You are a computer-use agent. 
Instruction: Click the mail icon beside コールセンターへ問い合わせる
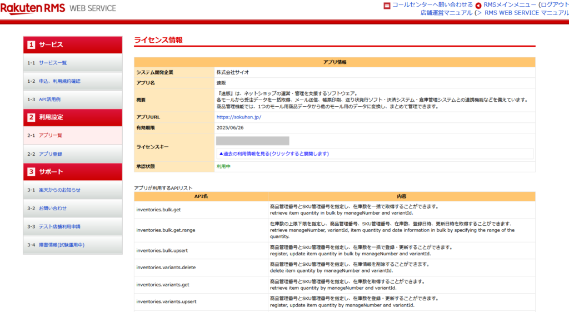coord(387,6)
